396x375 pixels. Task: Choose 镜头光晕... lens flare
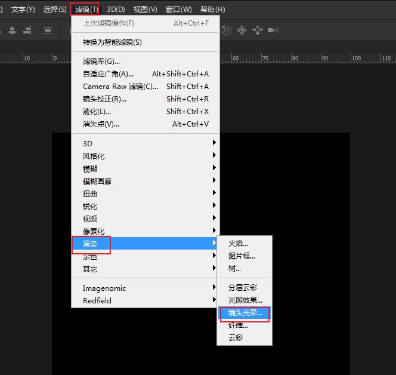coord(245,313)
